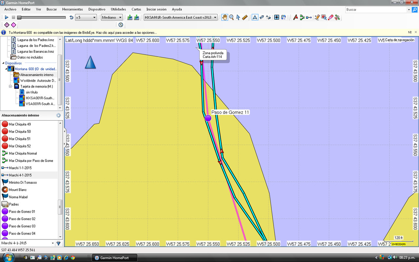Viewport: 419px width, 262px height.
Task: Select Datos no incluidos folder
Action: (x=30, y=57)
